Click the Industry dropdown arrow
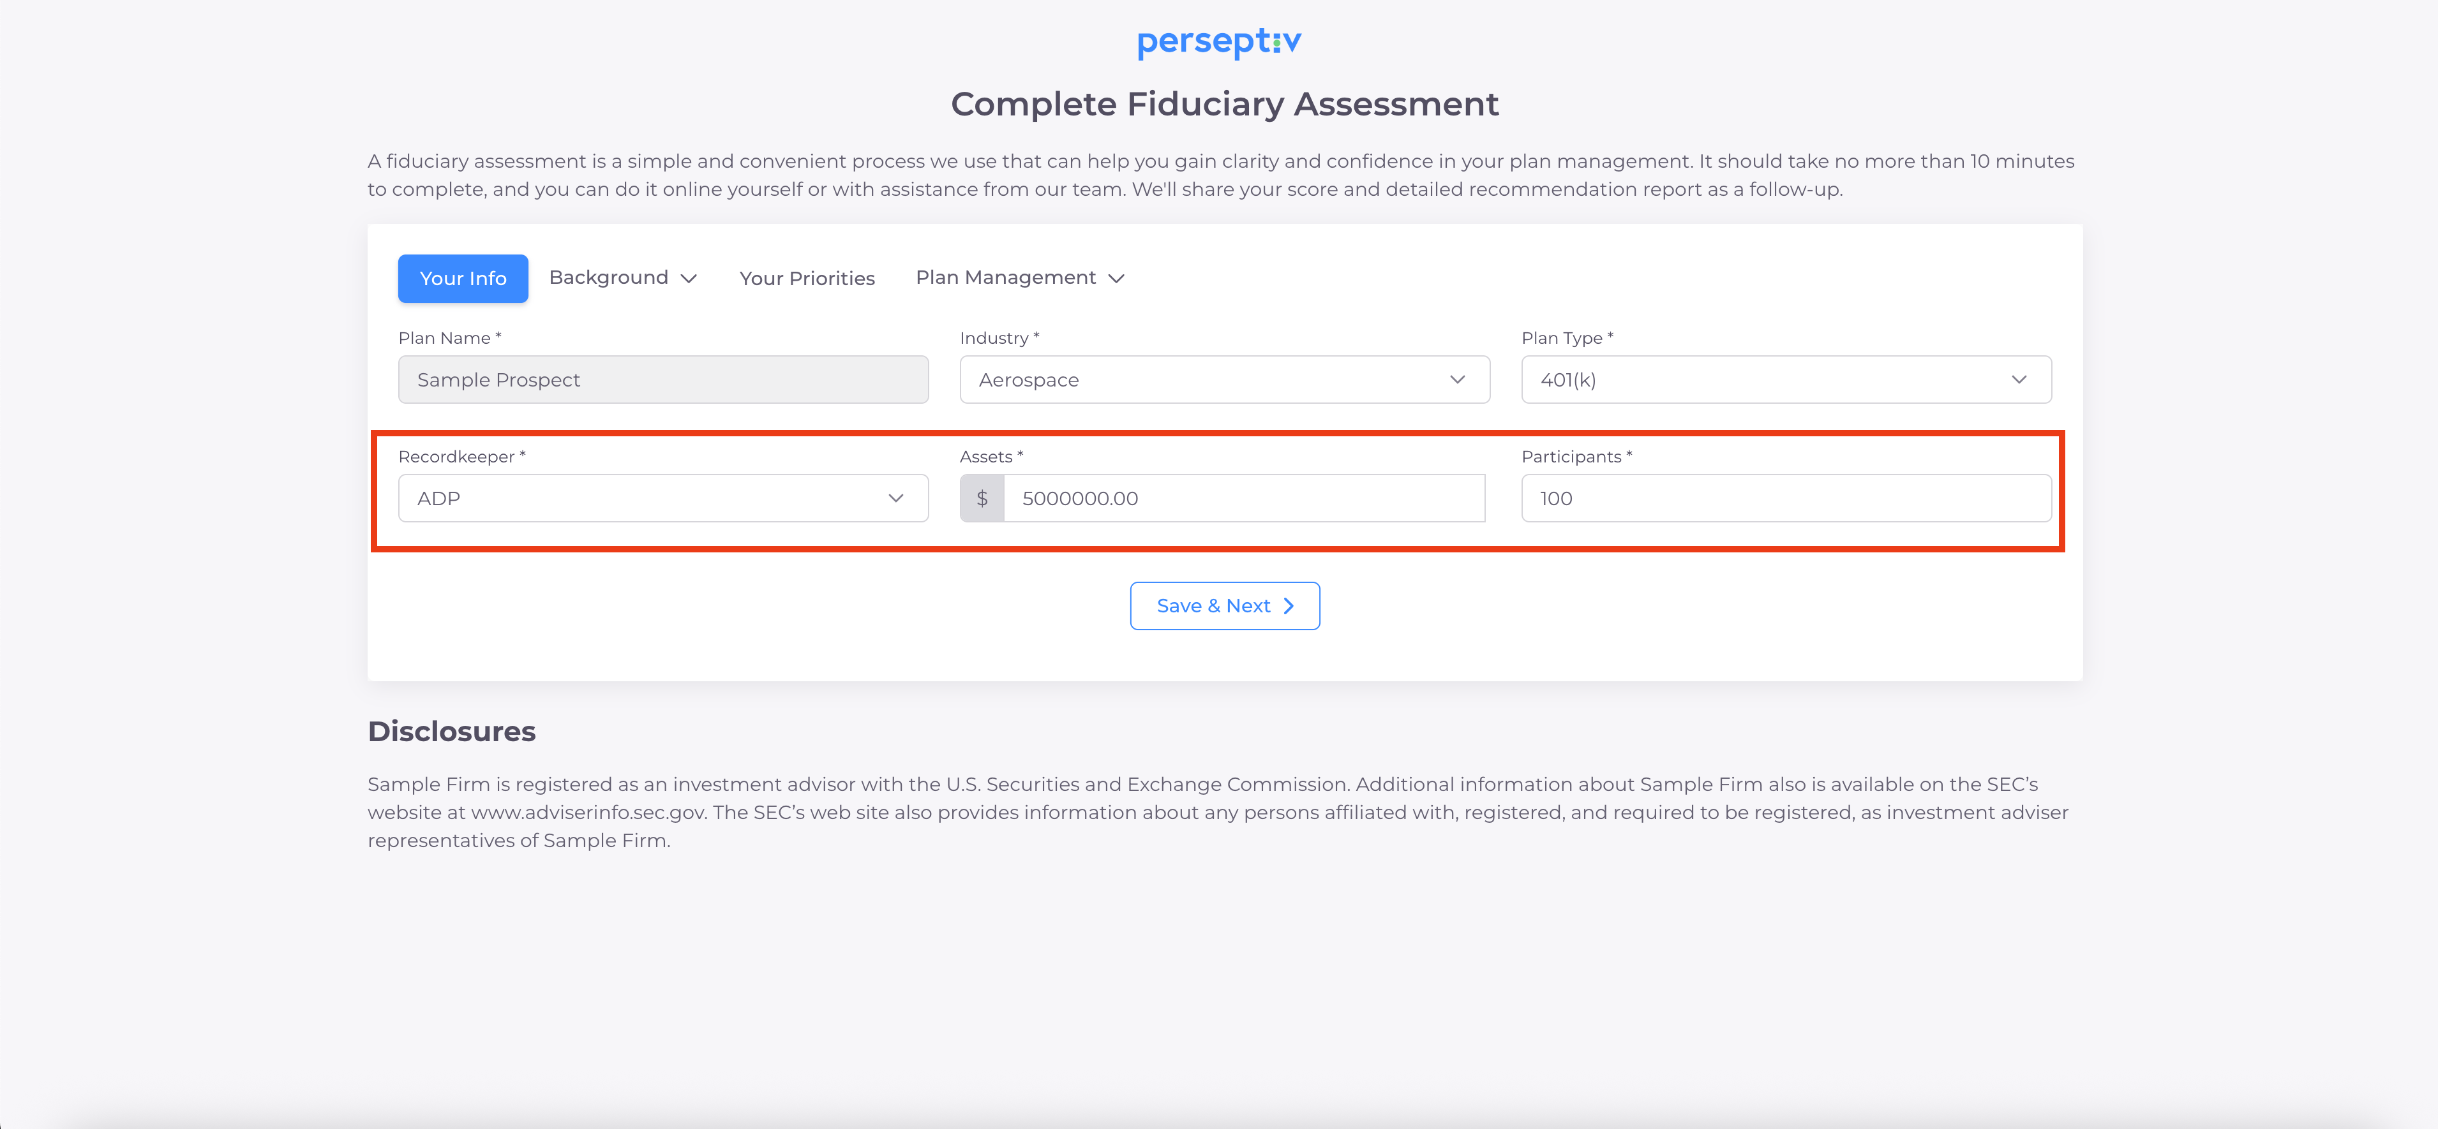2438x1129 pixels. [1456, 379]
